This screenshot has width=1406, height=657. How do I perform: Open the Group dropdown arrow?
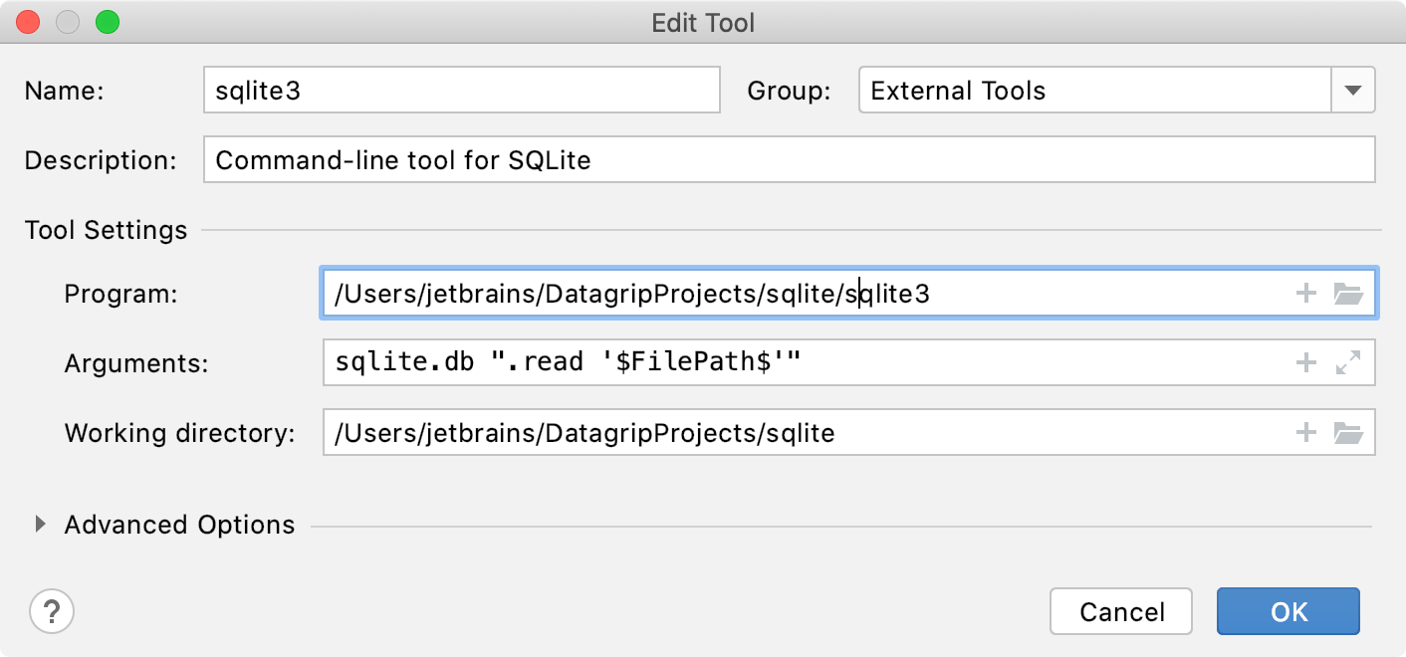click(x=1353, y=90)
